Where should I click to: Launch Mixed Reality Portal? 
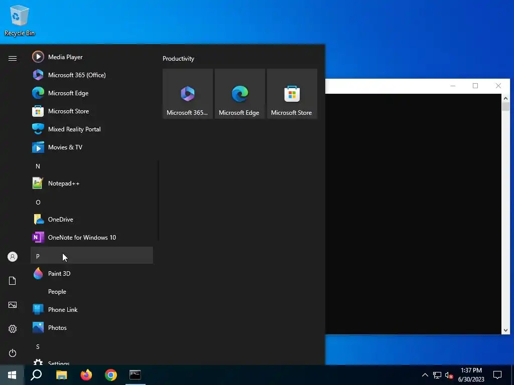tap(92, 129)
